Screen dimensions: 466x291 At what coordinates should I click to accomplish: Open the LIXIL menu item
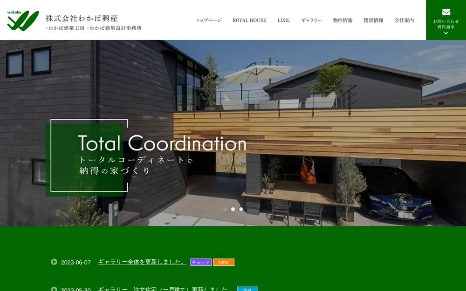(283, 20)
